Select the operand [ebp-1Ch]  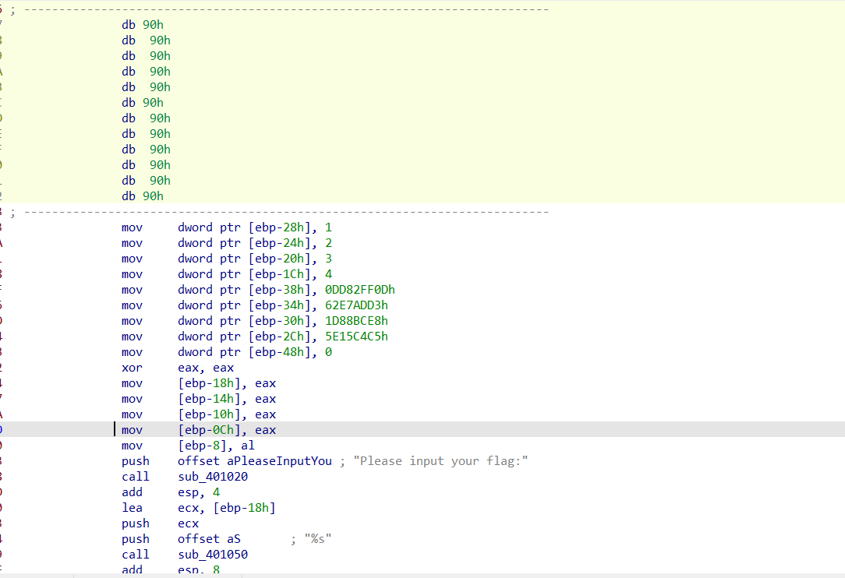(280, 275)
